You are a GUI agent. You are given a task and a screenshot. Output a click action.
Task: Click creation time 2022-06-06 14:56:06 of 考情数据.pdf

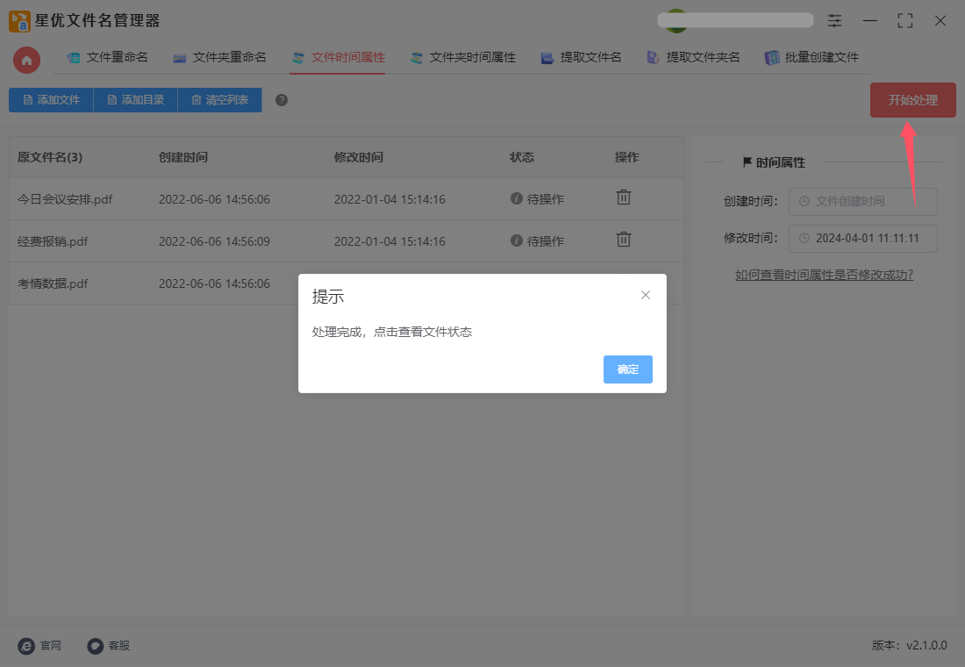(214, 283)
